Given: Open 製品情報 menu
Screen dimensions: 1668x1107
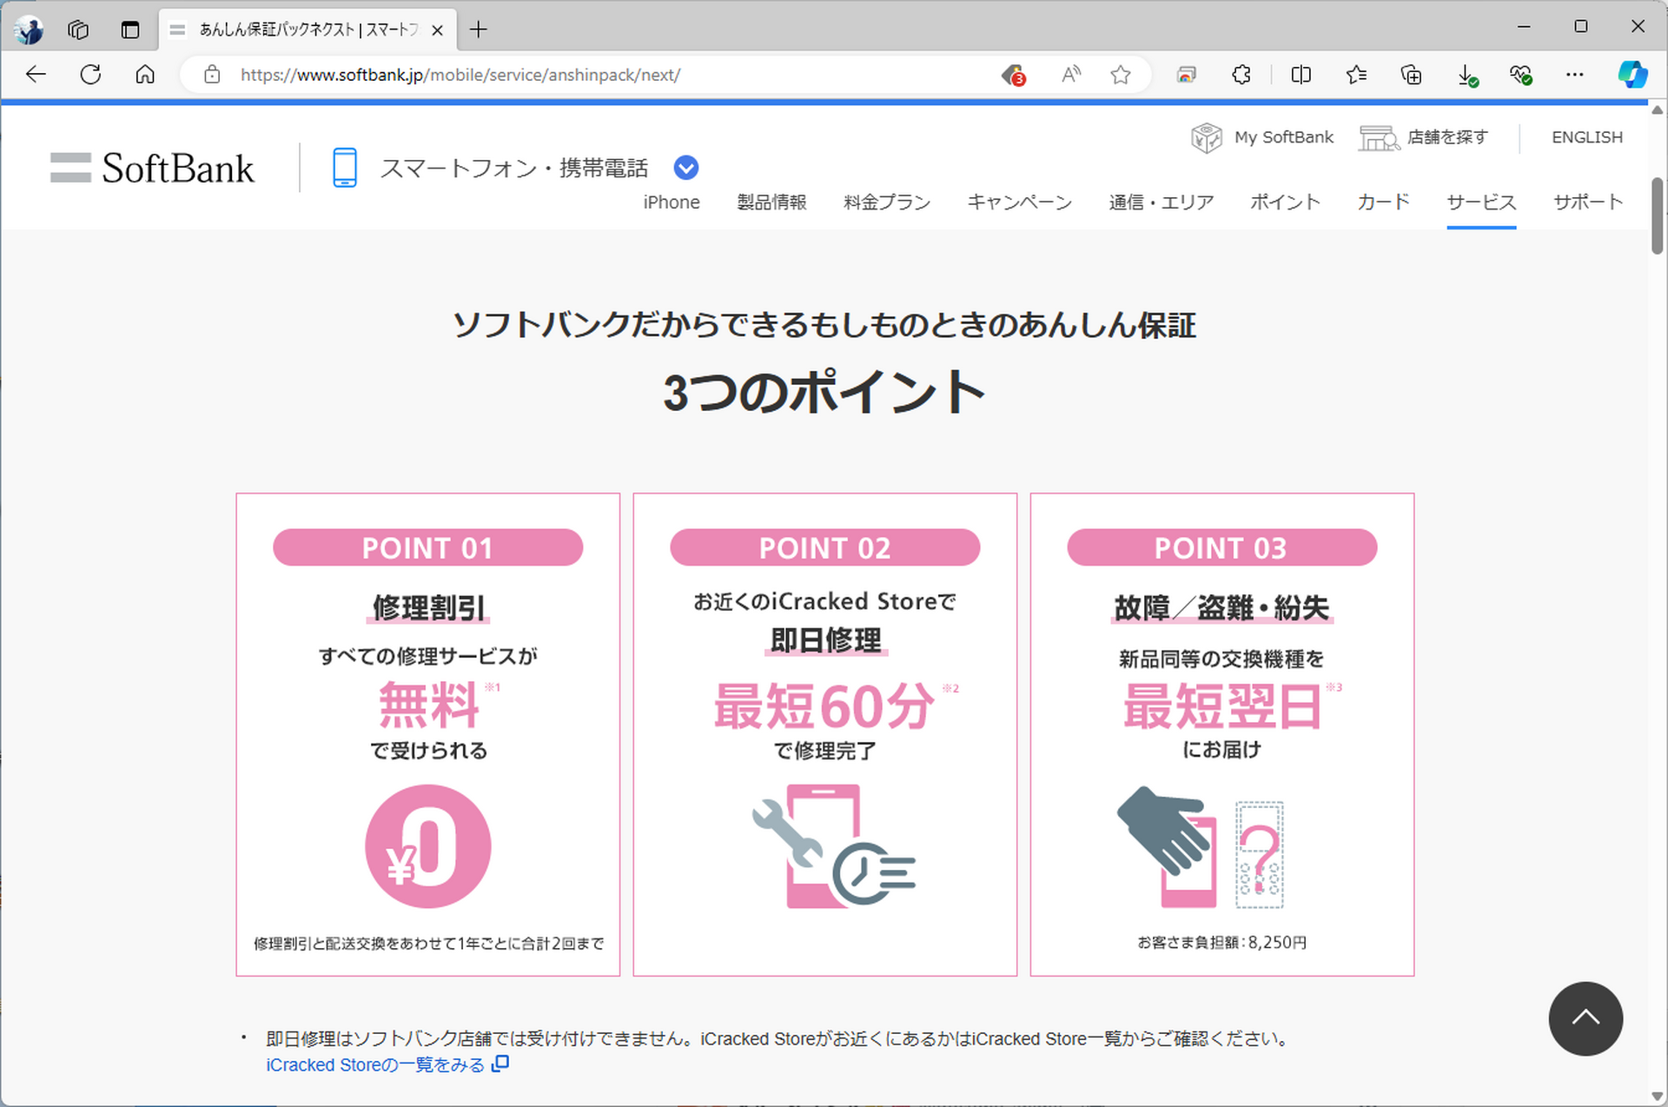Looking at the screenshot, I should [771, 202].
